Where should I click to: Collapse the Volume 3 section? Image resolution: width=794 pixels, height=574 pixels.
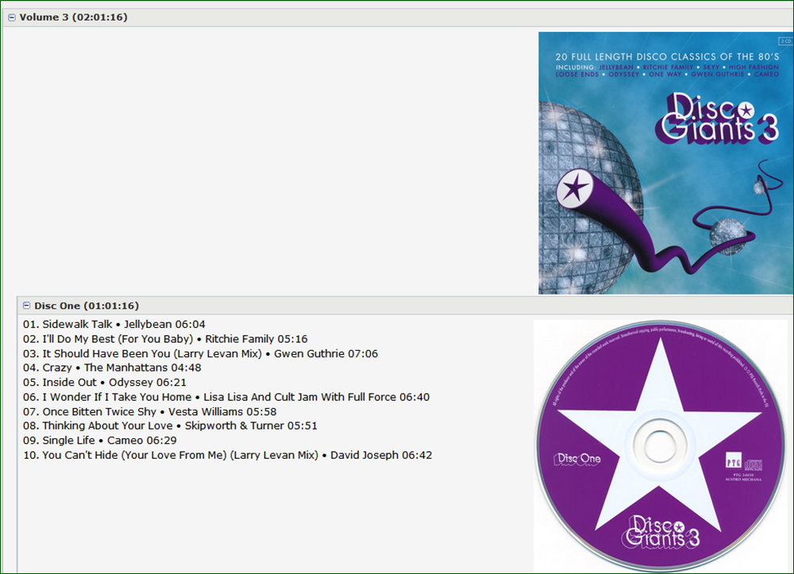click(x=12, y=17)
